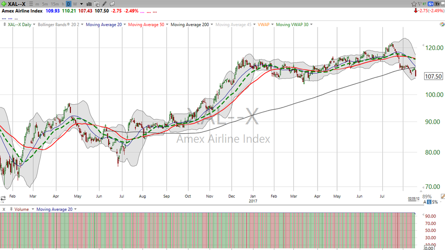The width and height of the screenshot is (445, 250).
Task: Flag the symbol using the flag icon
Action: pos(420,4)
